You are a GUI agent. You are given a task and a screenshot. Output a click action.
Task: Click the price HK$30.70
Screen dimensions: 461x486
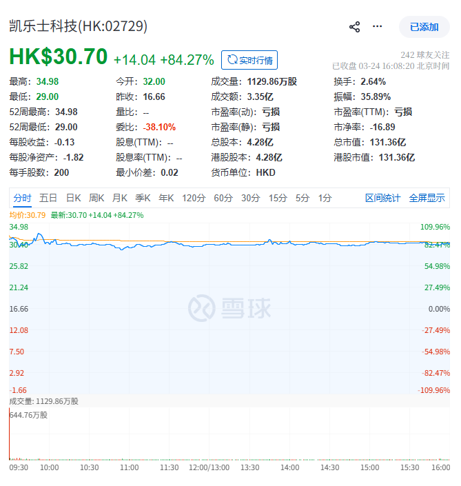click(x=59, y=57)
